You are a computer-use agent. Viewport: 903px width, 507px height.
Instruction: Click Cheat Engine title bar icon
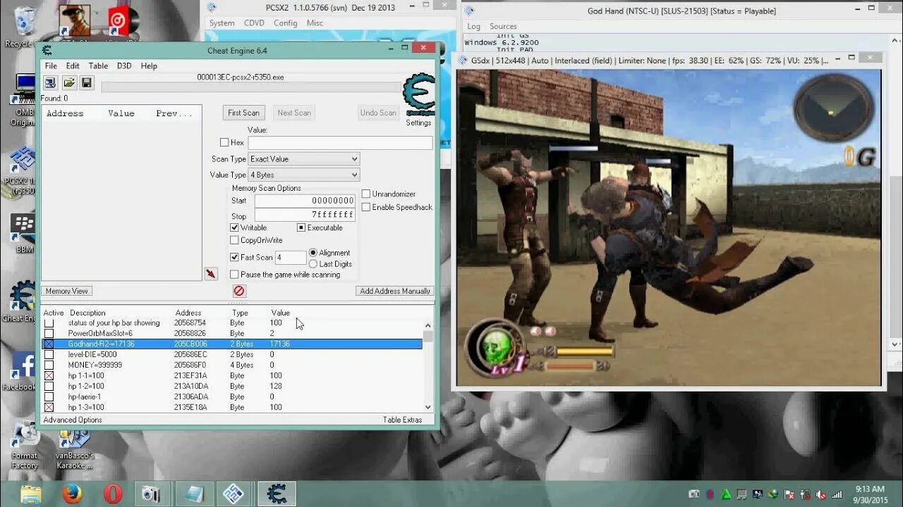coord(47,50)
